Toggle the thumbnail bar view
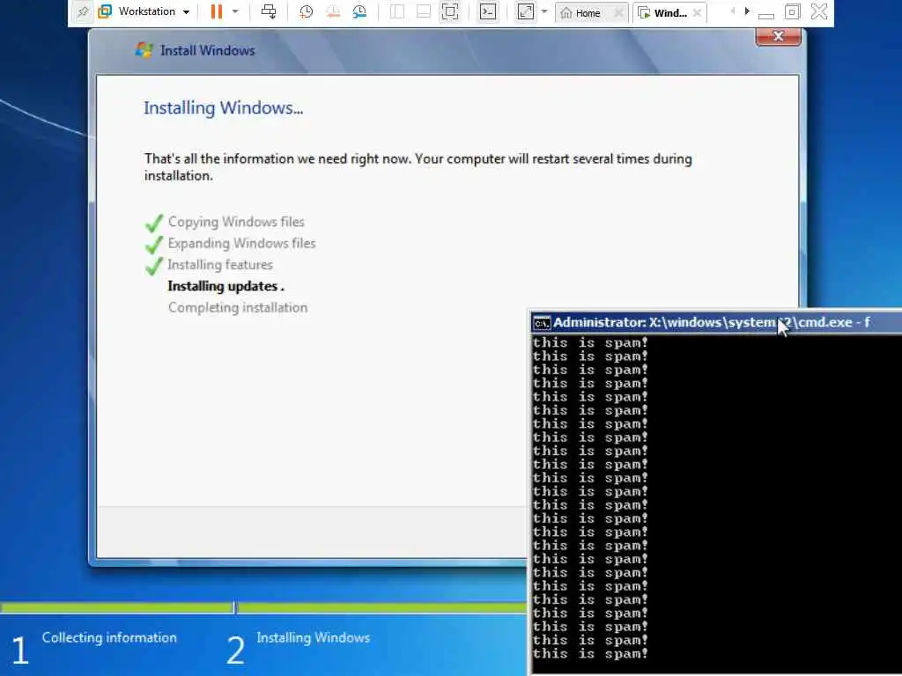902x676 pixels. tap(424, 11)
